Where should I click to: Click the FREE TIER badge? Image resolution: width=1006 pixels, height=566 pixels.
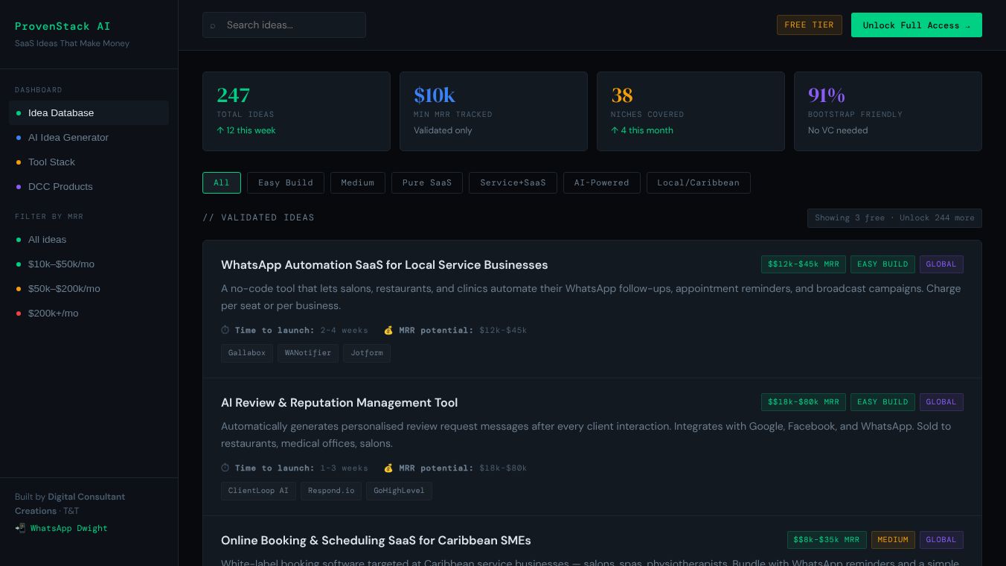coord(810,25)
